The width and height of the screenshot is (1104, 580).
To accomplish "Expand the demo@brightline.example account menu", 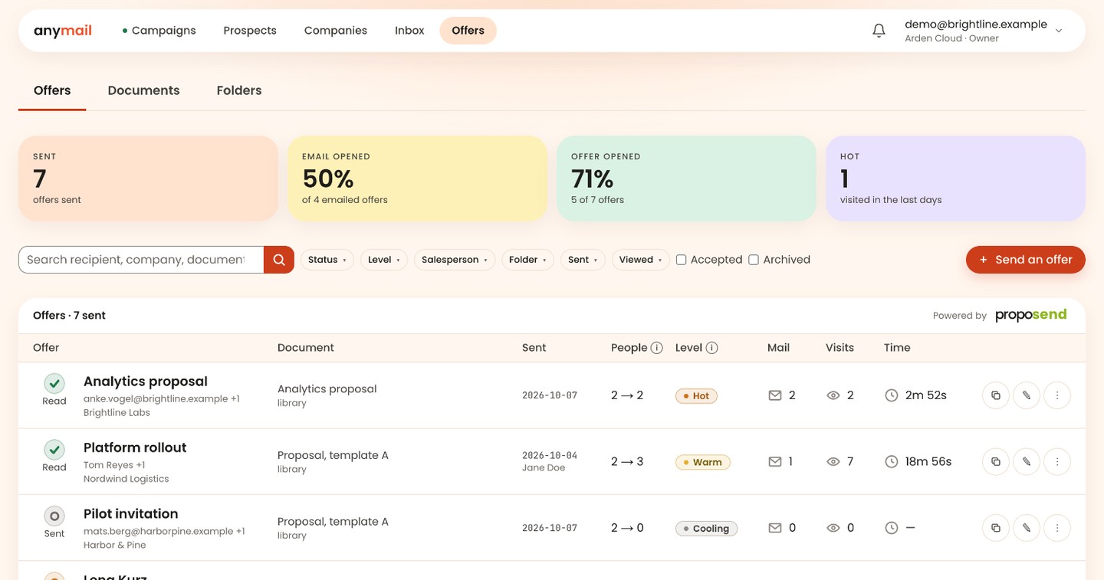I will point(984,31).
